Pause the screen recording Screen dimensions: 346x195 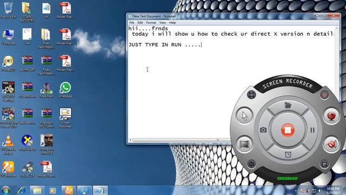coord(312,130)
